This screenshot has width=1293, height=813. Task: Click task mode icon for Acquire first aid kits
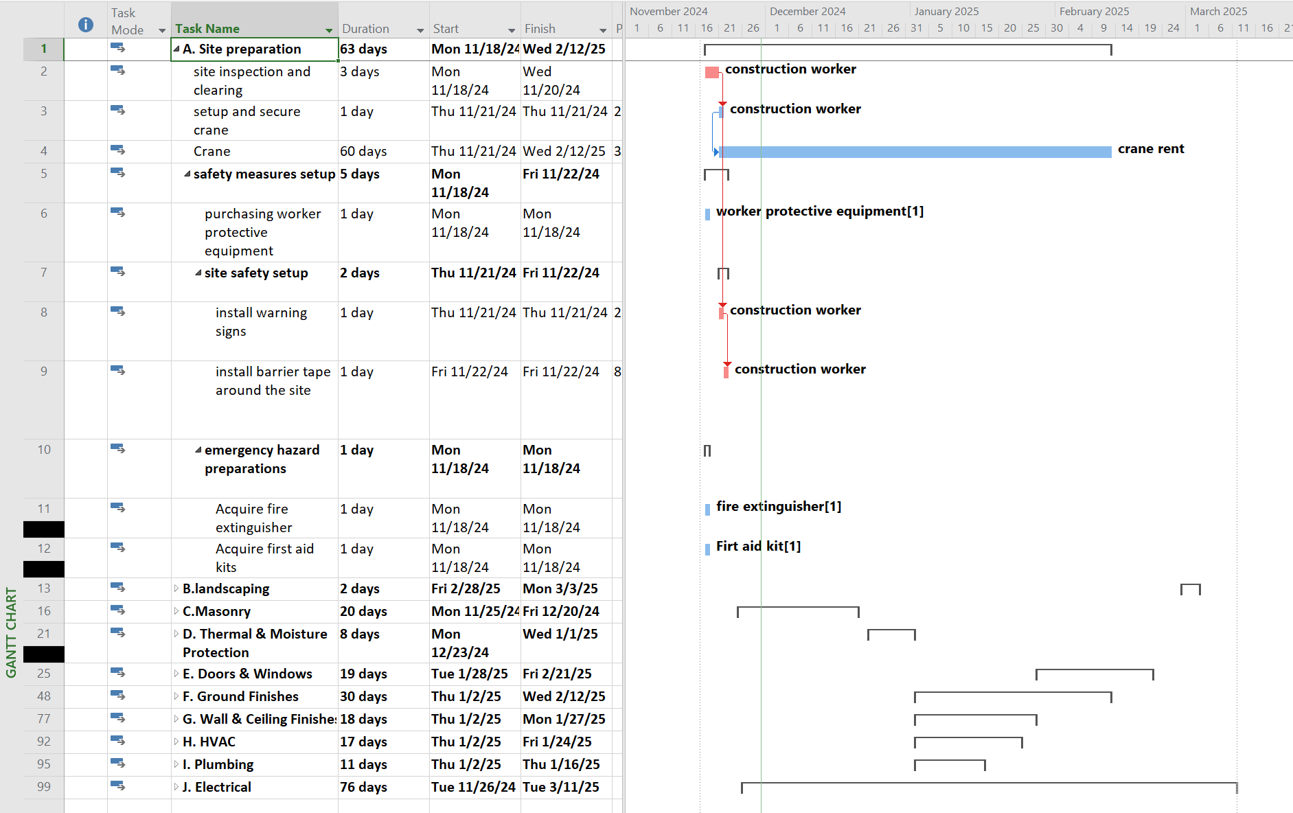pos(118,547)
